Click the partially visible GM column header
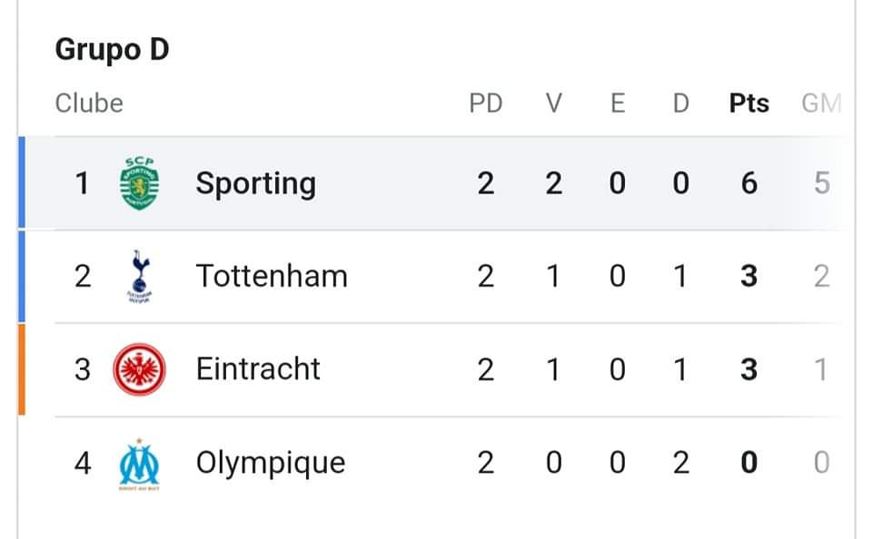 coord(821,103)
